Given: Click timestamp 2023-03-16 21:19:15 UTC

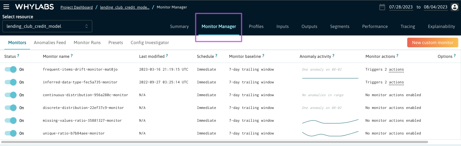Looking at the screenshot, I should 164,69.
